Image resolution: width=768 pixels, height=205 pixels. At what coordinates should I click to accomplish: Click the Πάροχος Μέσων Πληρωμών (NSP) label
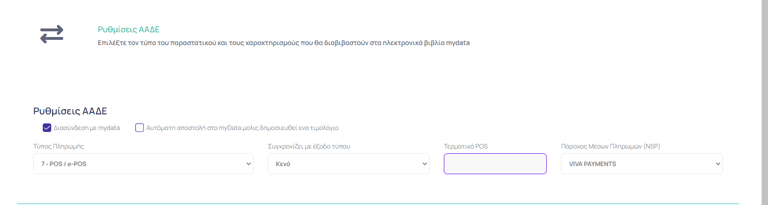click(610, 146)
